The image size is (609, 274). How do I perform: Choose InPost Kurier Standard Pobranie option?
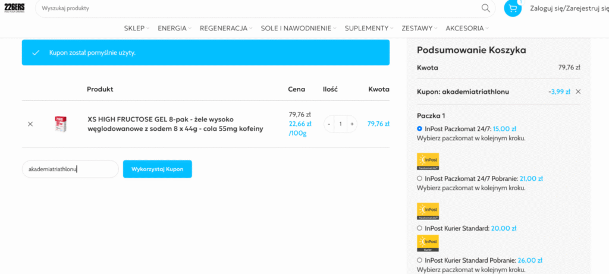pyautogui.click(x=420, y=260)
